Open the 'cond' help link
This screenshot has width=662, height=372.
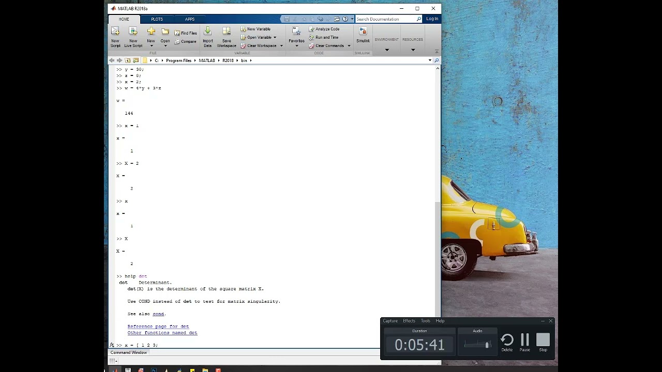pyautogui.click(x=158, y=314)
